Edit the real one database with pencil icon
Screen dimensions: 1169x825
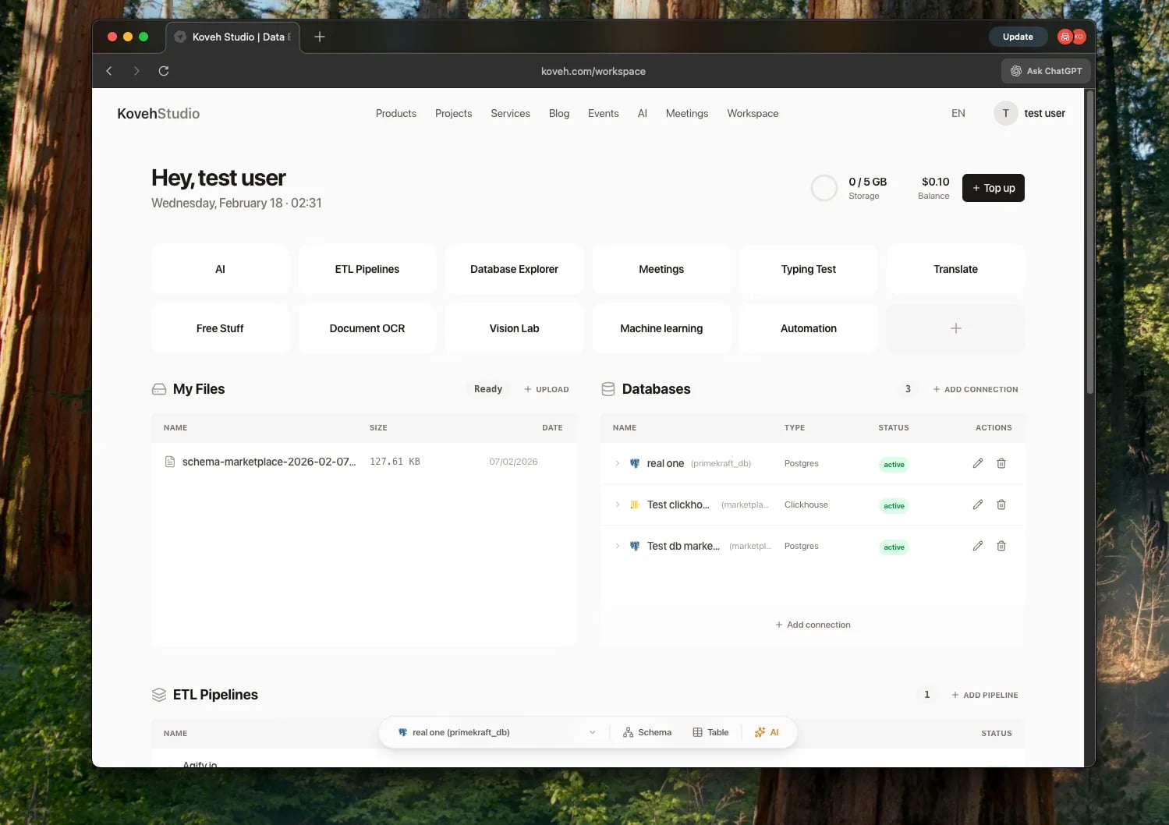click(x=977, y=462)
